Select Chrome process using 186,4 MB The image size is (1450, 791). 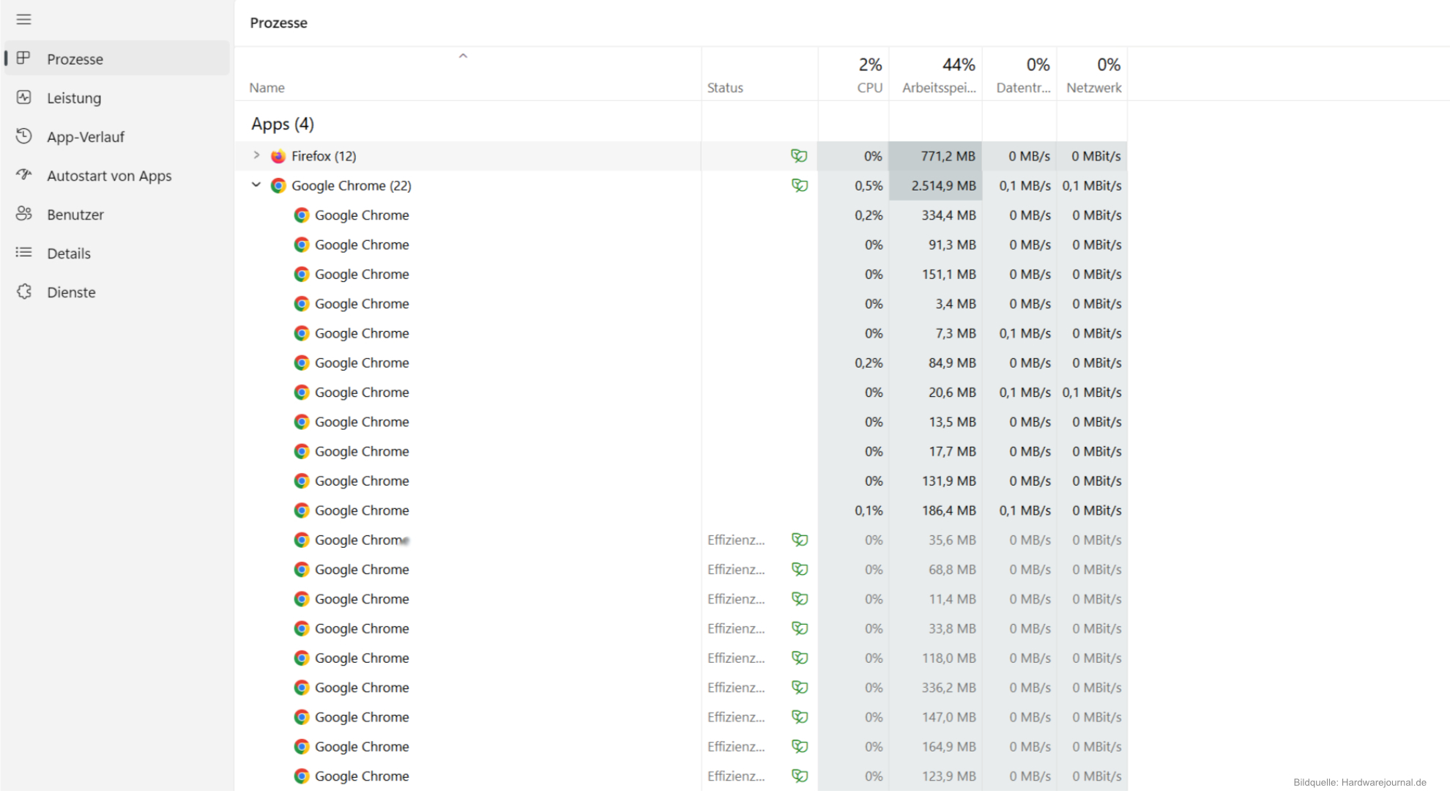tap(680, 510)
